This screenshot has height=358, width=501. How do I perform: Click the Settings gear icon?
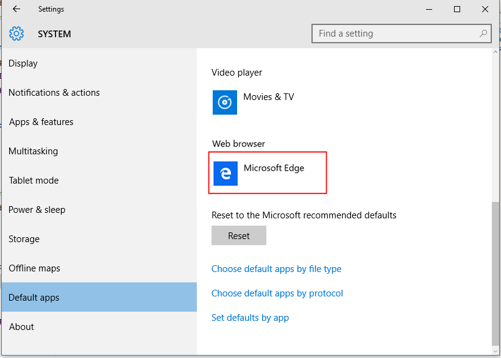click(x=16, y=34)
